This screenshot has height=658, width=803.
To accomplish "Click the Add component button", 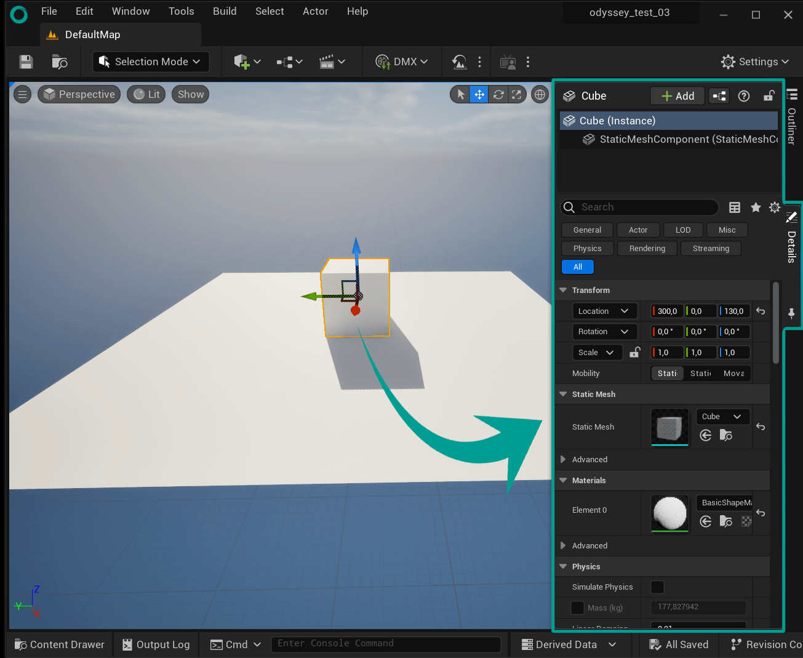I will (x=677, y=95).
